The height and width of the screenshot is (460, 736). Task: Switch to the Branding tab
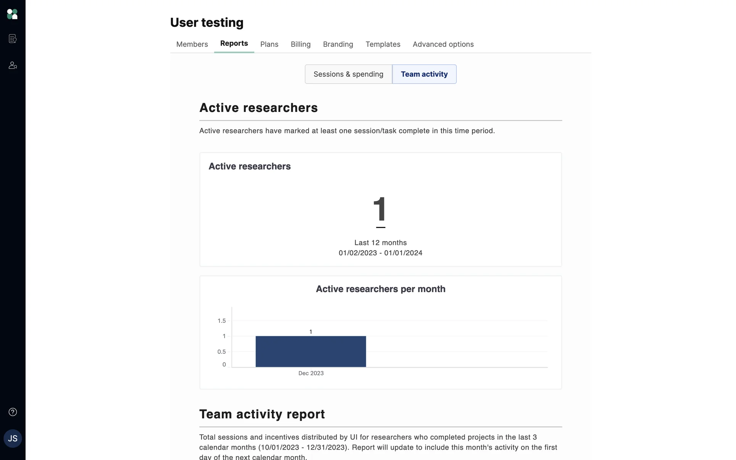coord(338,44)
